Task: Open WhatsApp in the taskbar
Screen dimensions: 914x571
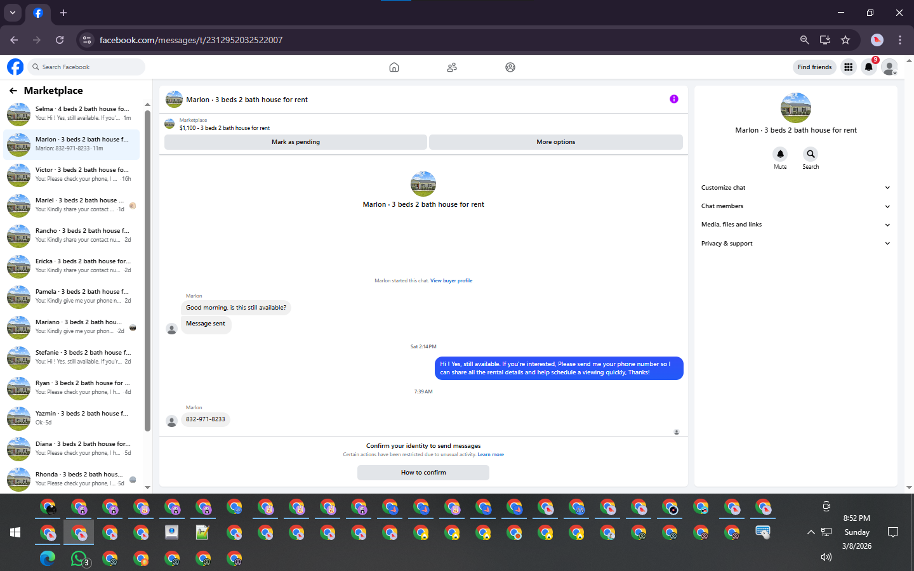Action: [79, 558]
